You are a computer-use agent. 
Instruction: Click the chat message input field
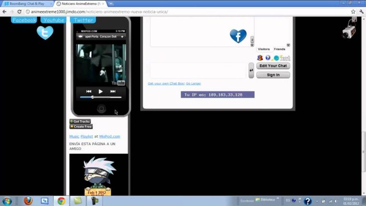[x=198, y=70]
